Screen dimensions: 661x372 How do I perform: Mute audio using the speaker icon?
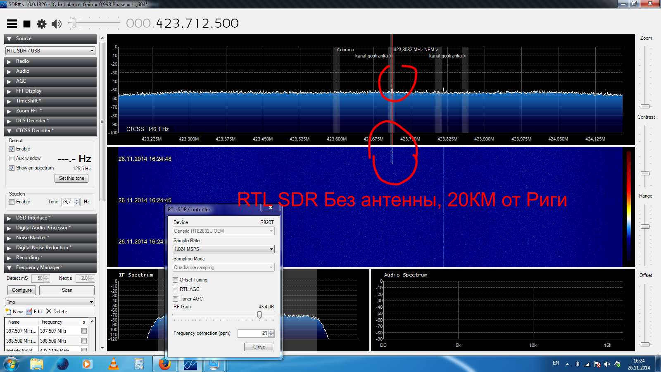click(x=57, y=24)
